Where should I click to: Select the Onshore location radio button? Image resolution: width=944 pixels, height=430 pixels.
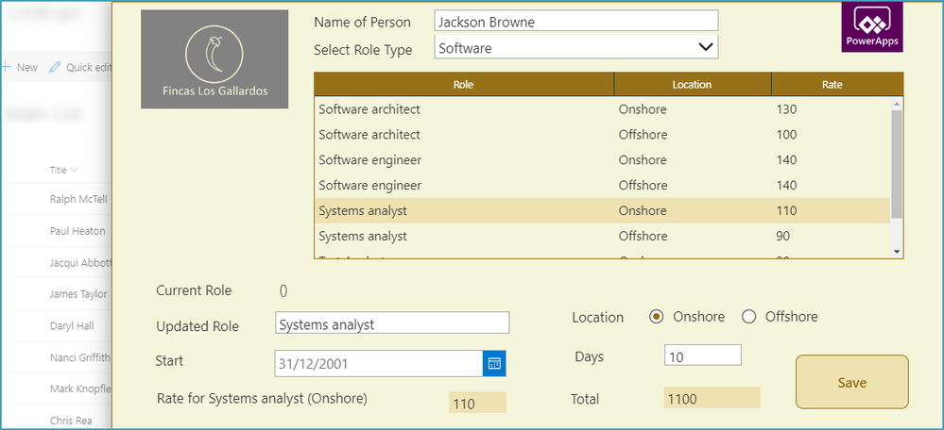click(657, 317)
